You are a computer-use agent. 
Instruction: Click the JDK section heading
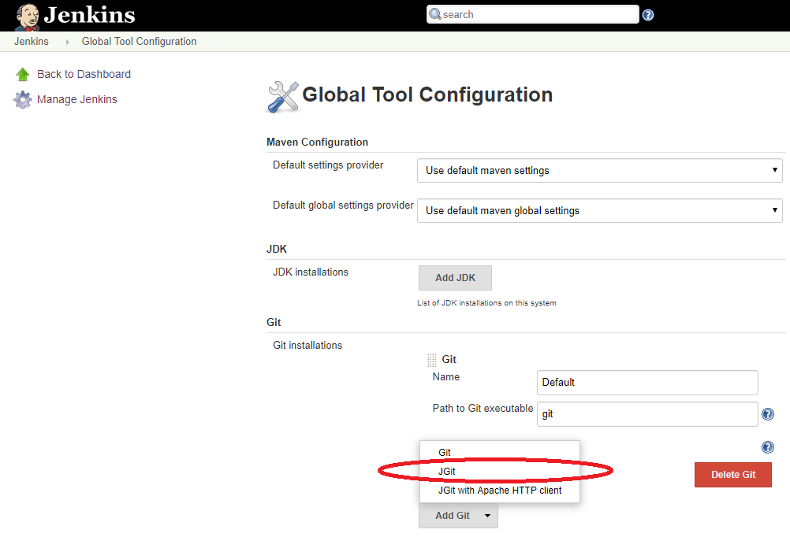(x=277, y=249)
